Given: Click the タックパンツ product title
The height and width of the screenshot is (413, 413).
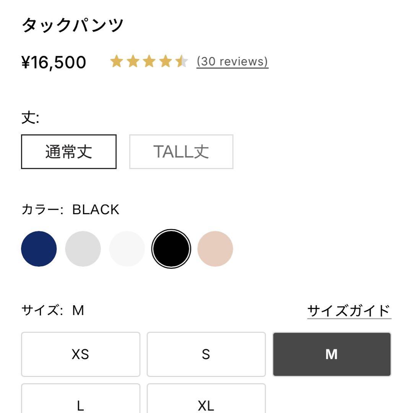Looking at the screenshot, I should coord(73,25).
